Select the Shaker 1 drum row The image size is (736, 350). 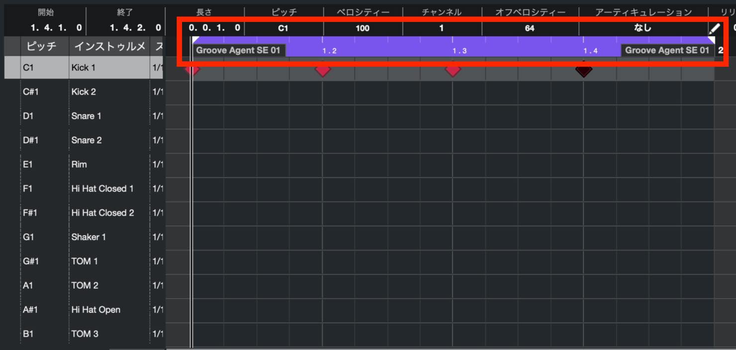click(85, 237)
